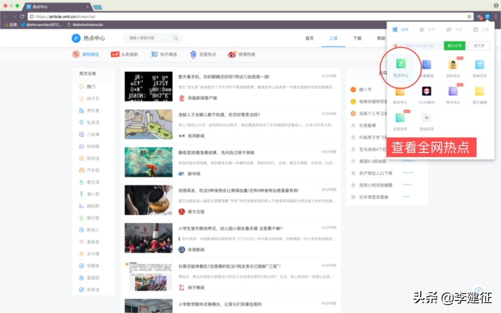Screen dimensions: 501x313
Task: Open the 全网发布 app icon
Action: coord(400,117)
